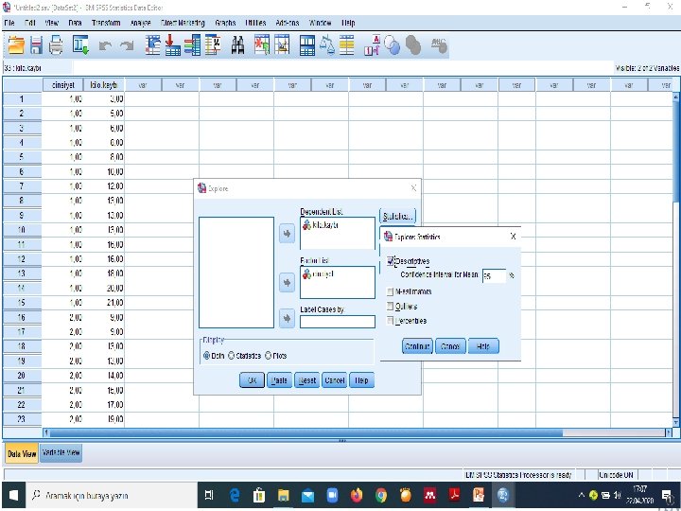Select the Both display radio button

pos(207,356)
